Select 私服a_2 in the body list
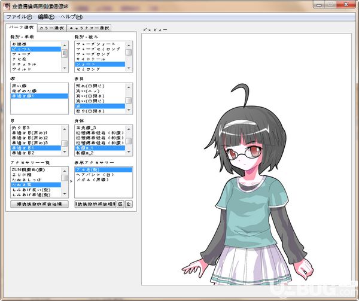359x301 pixels. 100,153
